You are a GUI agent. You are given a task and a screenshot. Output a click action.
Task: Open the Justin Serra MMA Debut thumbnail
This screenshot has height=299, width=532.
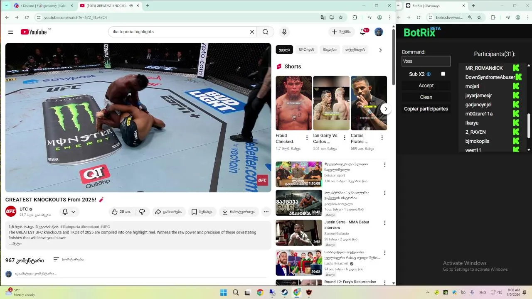[x=299, y=233]
